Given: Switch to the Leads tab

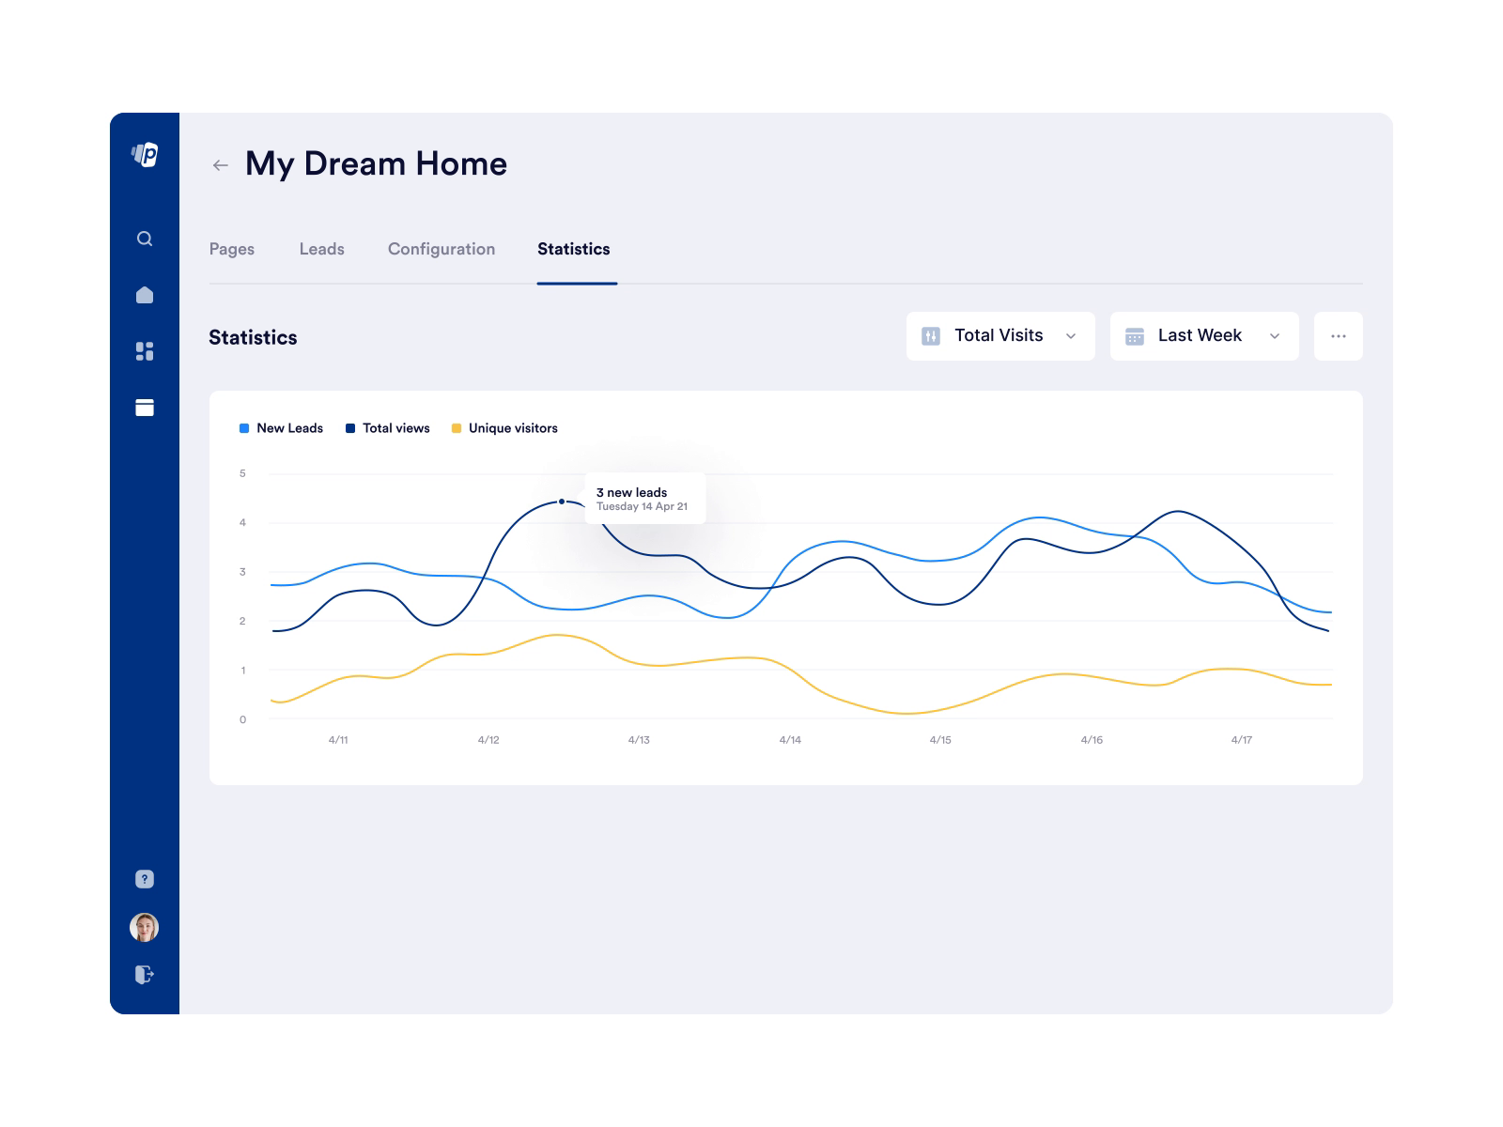Looking at the screenshot, I should click(x=321, y=249).
